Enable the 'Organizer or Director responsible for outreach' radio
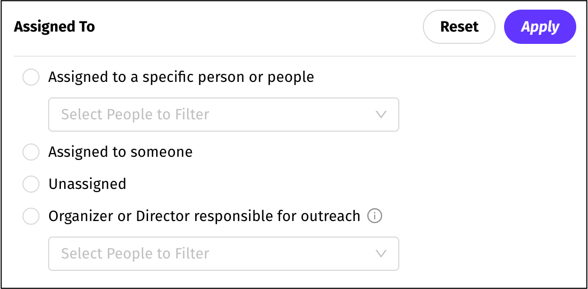 pos(31,216)
